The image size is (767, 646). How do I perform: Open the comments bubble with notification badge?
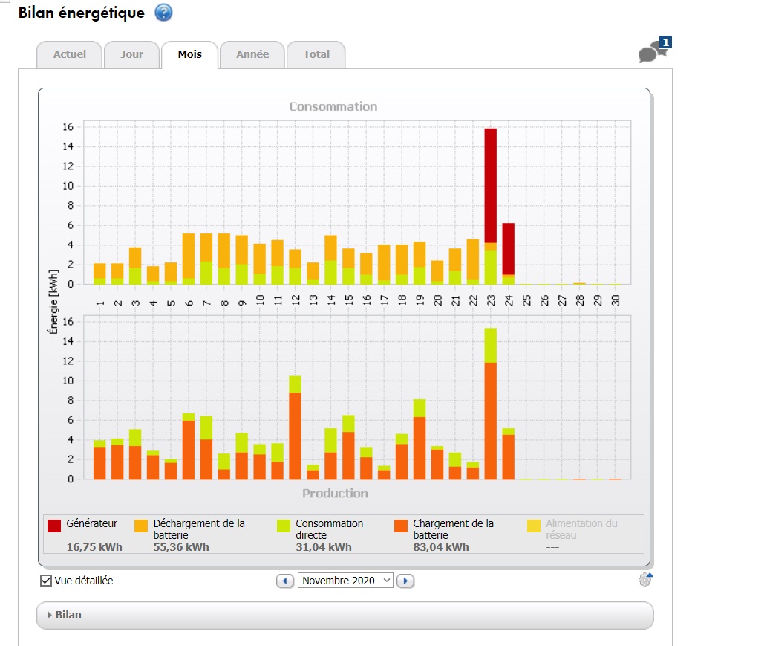coord(654,50)
